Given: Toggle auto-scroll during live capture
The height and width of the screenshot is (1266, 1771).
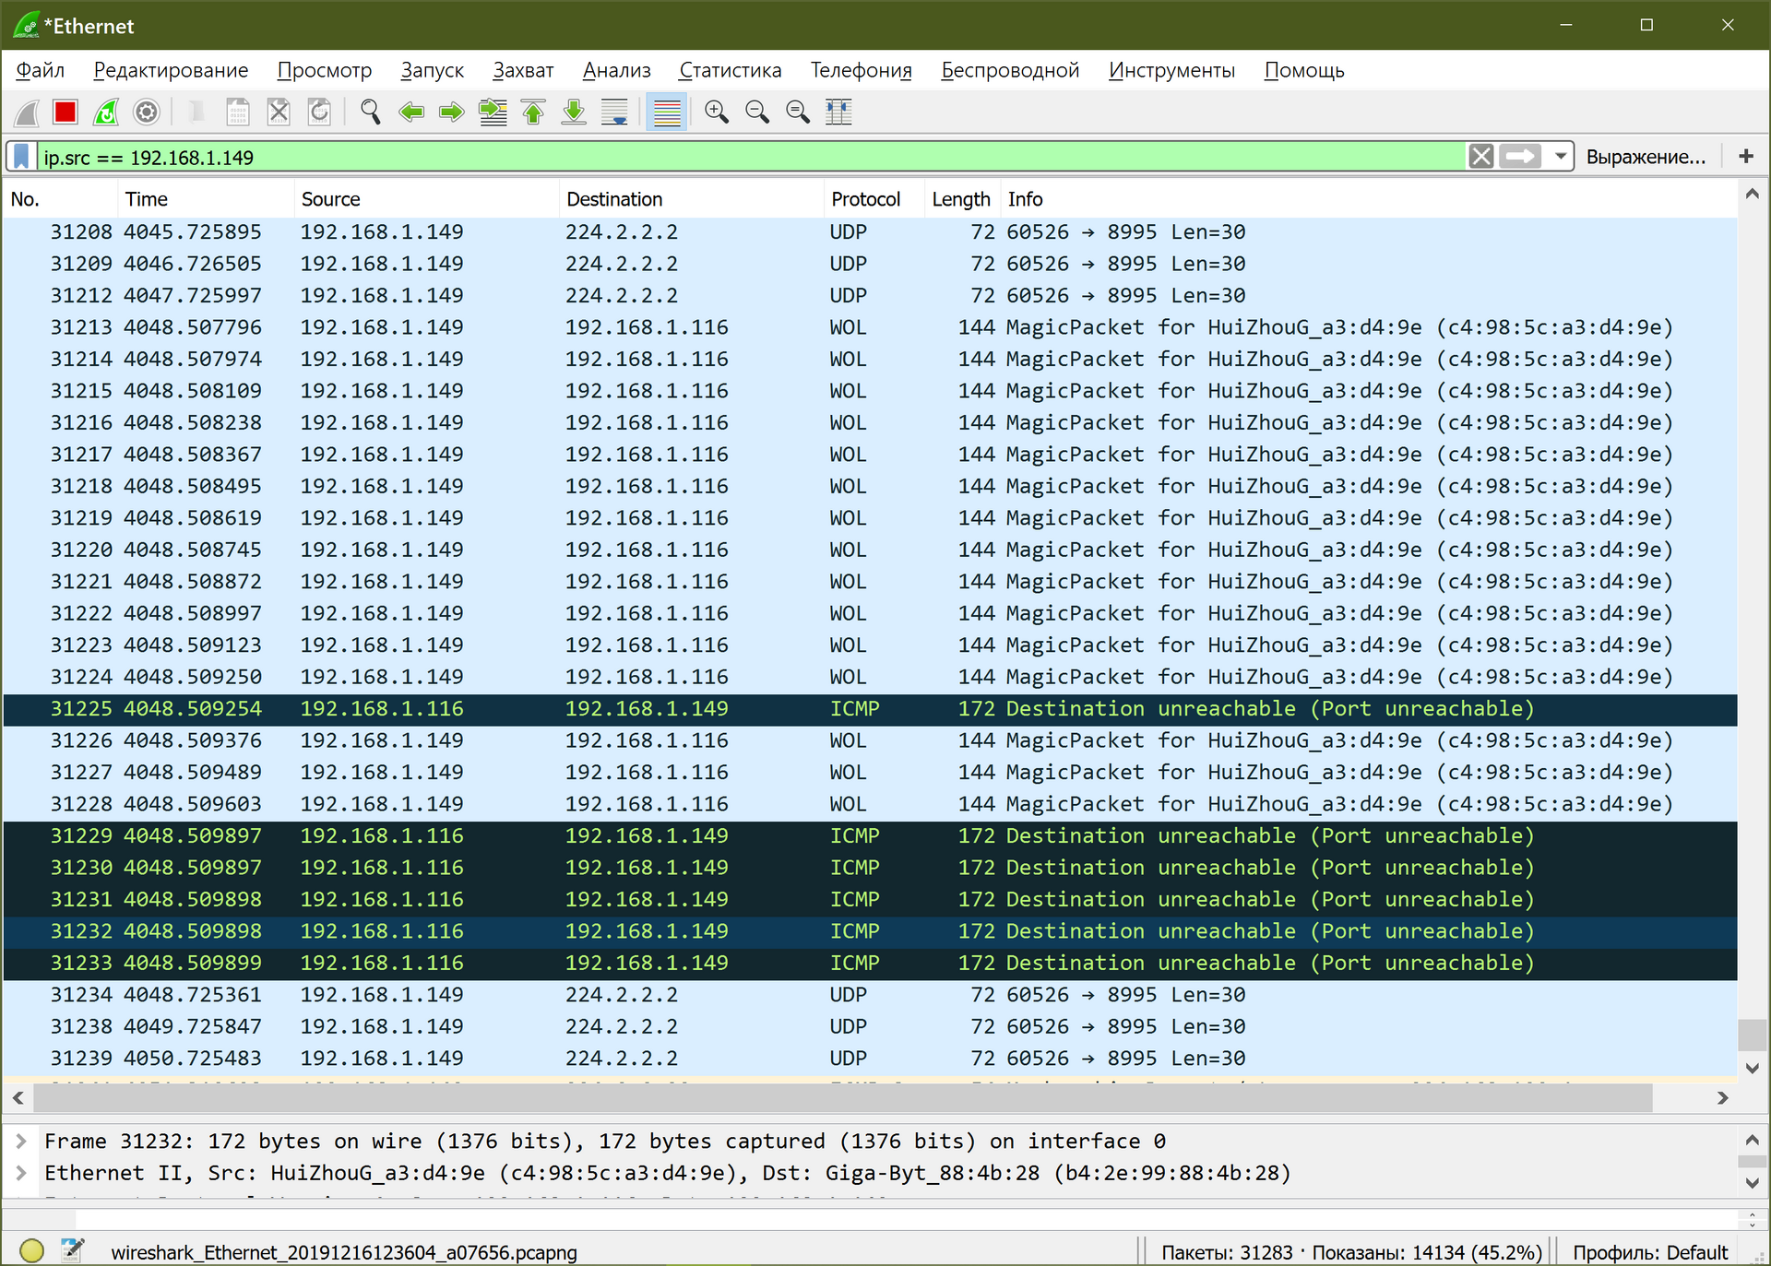Looking at the screenshot, I should (614, 112).
